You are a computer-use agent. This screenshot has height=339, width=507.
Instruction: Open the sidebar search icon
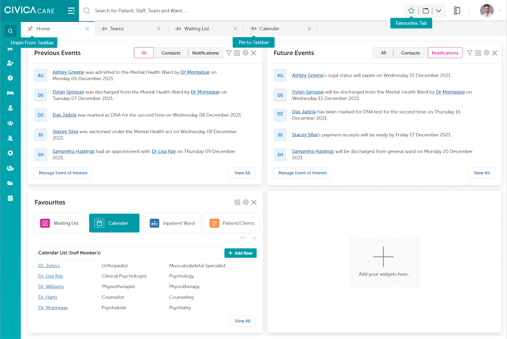pyautogui.click(x=11, y=31)
